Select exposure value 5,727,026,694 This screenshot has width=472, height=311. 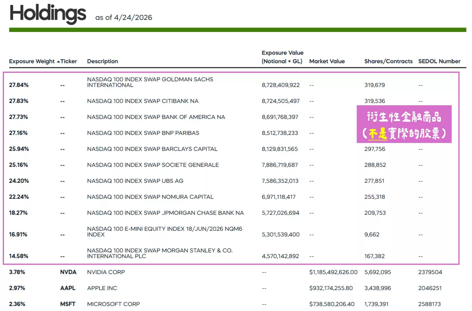coord(280,213)
